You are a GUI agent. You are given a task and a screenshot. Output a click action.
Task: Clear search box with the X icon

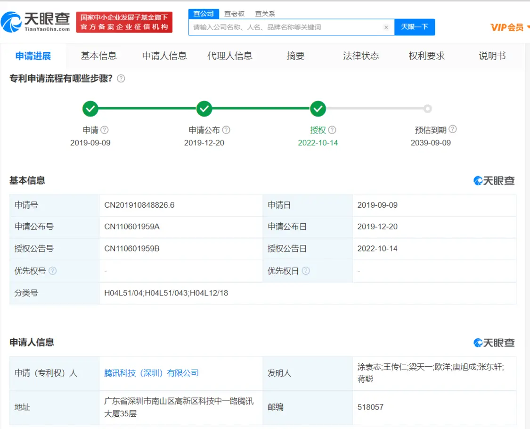coord(386,27)
